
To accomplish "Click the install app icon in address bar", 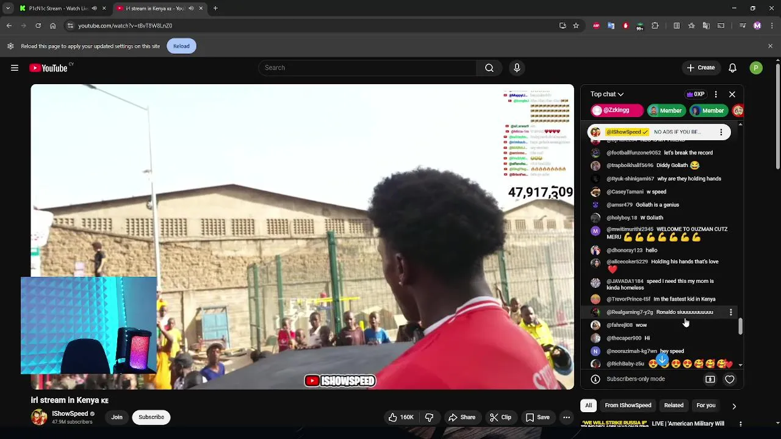I will click(563, 26).
